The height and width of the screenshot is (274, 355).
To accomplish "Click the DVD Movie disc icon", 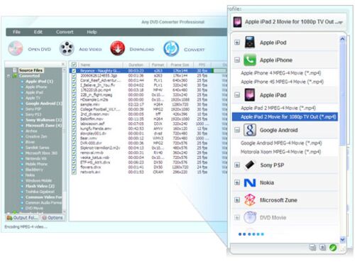I will click(250, 217).
